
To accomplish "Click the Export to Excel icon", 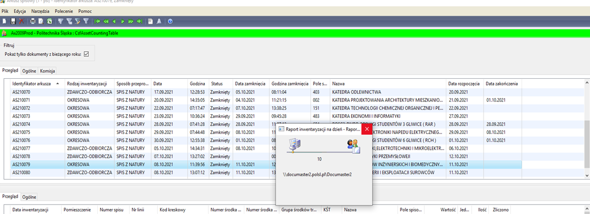I will coord(49,21).
